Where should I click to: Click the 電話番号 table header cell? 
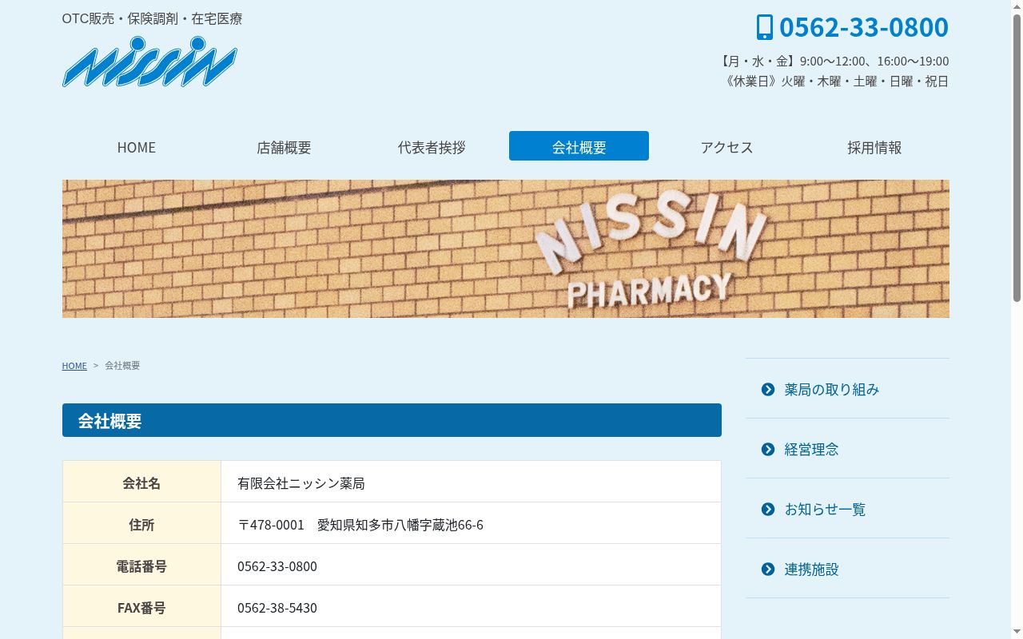tap(141, 565)
